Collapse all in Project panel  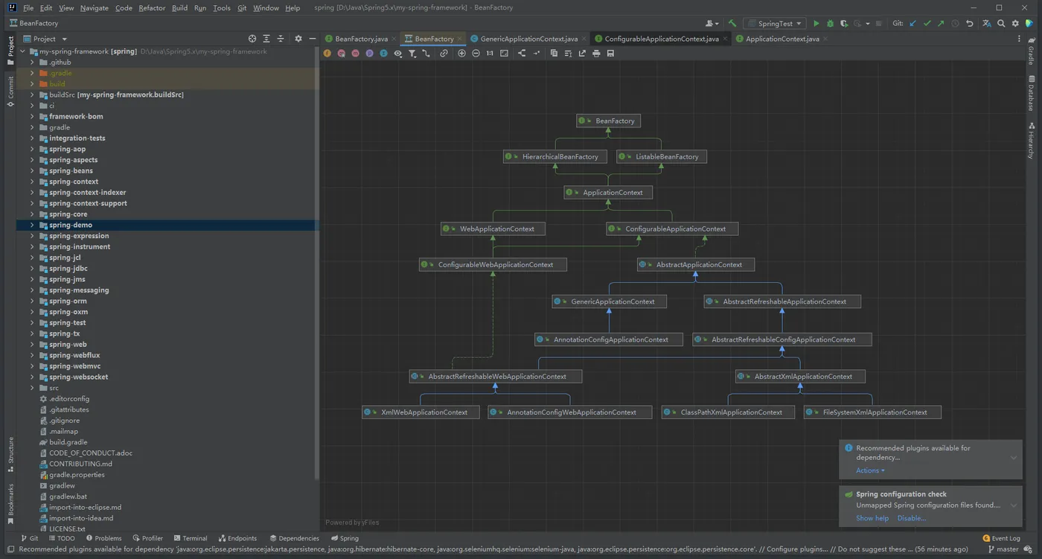tap(281, 39)
